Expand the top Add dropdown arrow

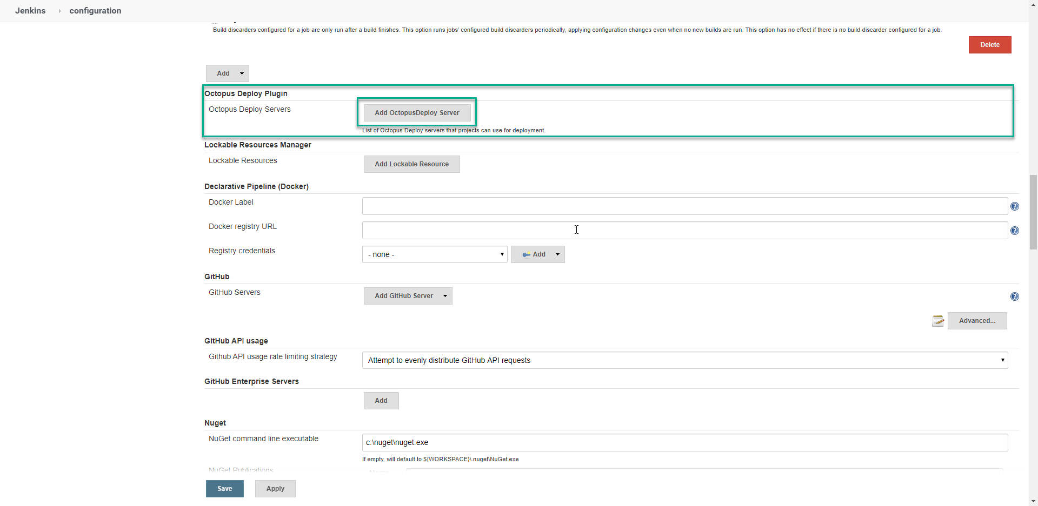coord(241,73)
